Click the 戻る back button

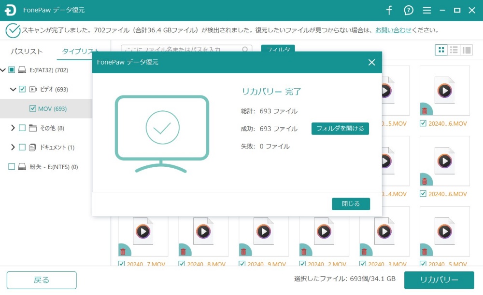(x=42, y=280)
